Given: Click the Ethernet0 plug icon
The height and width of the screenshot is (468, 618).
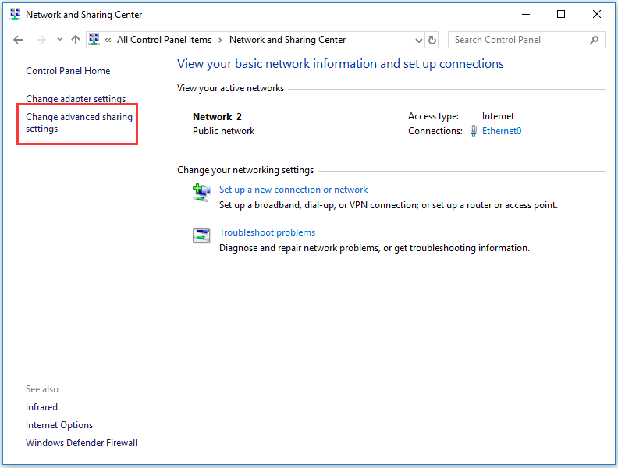Looking at the screenshot, I should [474, 131].
